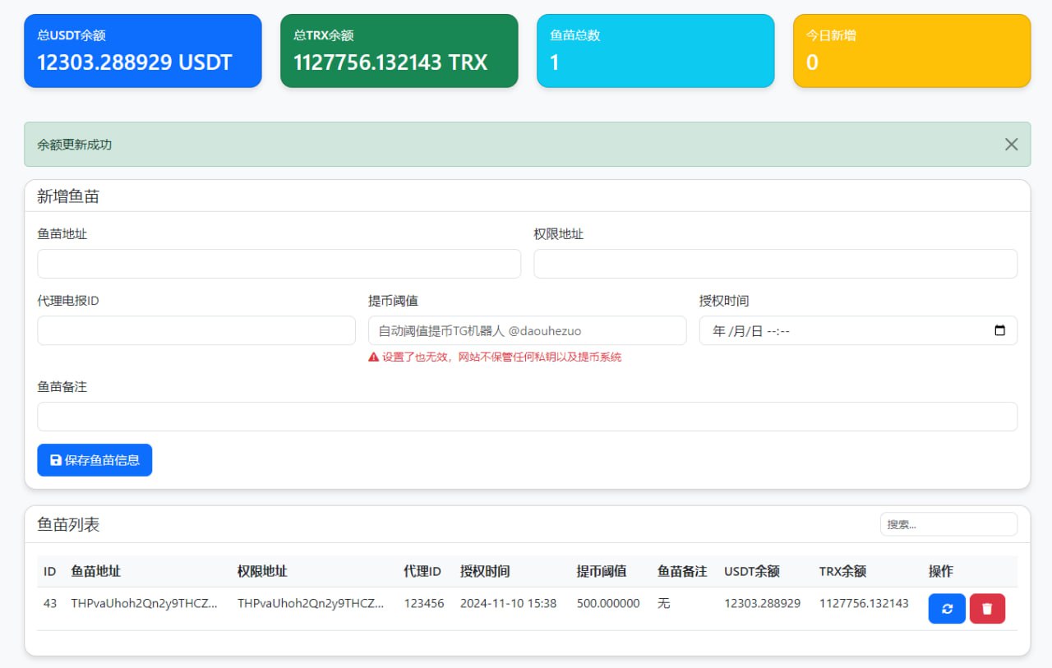Image resolution: width=1052 pixels, height=668 pixels.
Task: Click the 操作 column header
Action: point(941,571)
